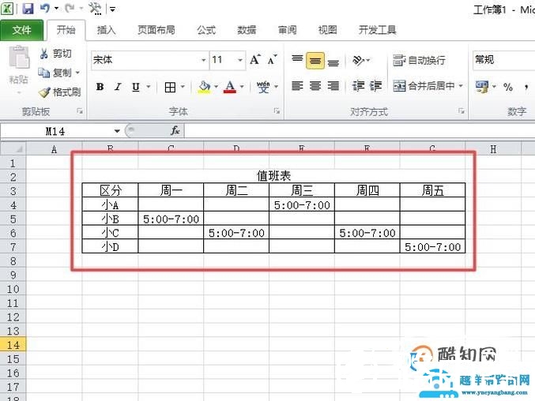Toggle Italic formatting
The height and width of the screenshot is (401, 535).
tap(118, 87)
